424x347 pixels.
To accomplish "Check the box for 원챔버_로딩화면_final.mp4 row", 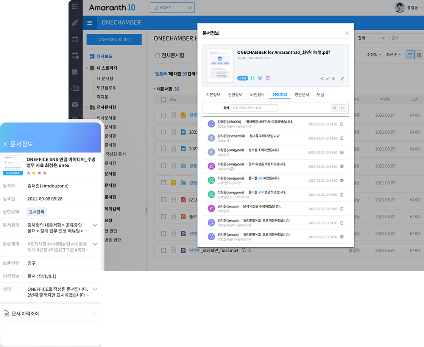I will (x=163, y=250).
